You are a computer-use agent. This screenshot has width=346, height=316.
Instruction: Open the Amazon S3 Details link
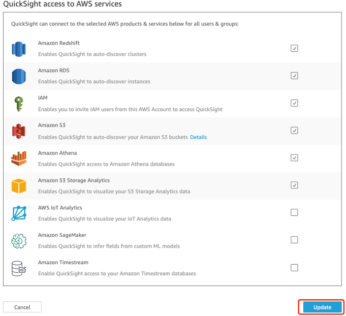click(198, 137)
